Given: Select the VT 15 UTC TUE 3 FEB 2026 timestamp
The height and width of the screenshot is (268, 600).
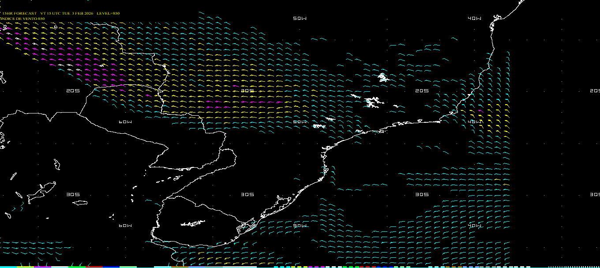Looking at the screenshot, I should [67, 13].
